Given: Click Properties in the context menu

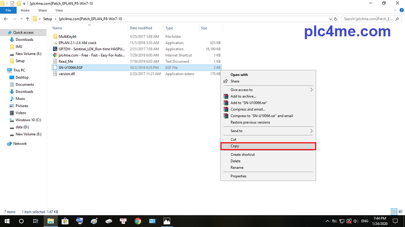Looking at the screenshot, I should [x=238, y=176].
